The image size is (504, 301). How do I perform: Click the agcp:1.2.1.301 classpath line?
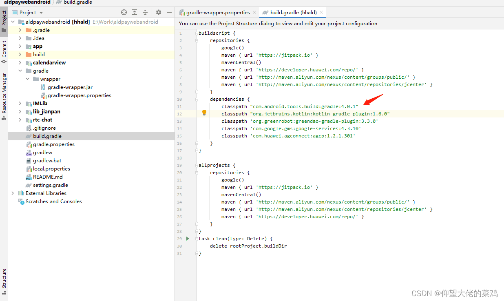tap(288, 136)
